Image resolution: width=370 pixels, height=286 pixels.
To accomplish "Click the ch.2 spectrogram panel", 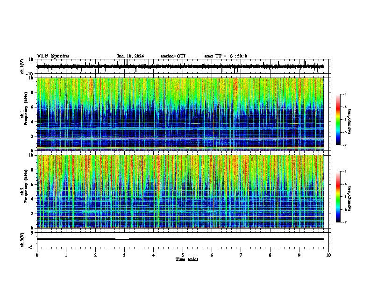I will click(180, 192).
